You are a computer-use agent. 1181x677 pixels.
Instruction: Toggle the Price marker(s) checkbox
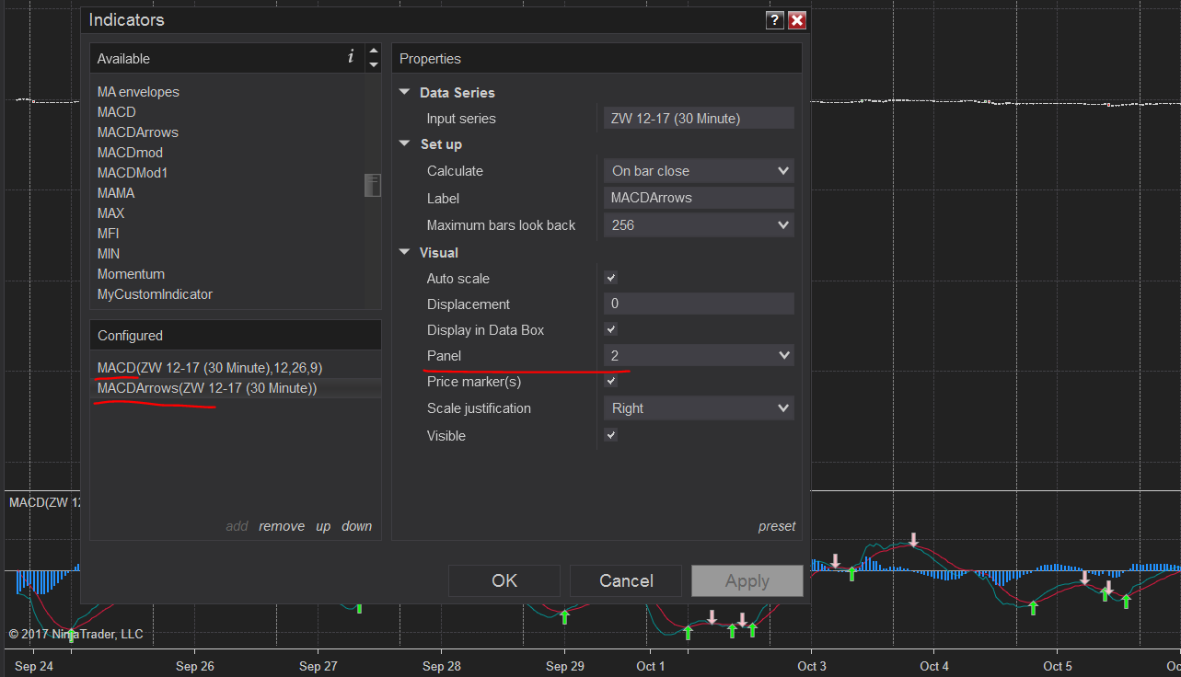[x=610, y=381]
